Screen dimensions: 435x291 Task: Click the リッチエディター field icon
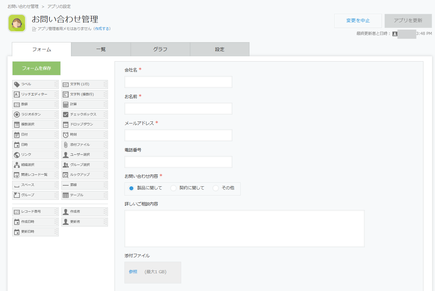coord(17,94)
